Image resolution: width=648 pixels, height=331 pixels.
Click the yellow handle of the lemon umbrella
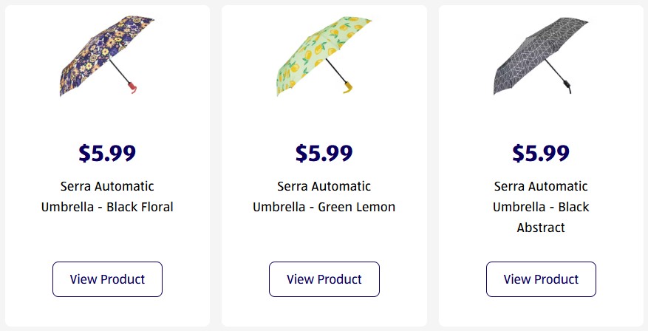348,88
